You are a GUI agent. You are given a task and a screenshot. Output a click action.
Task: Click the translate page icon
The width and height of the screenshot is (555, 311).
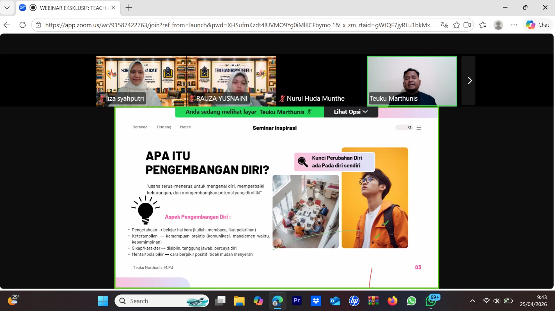pos(444,25)
